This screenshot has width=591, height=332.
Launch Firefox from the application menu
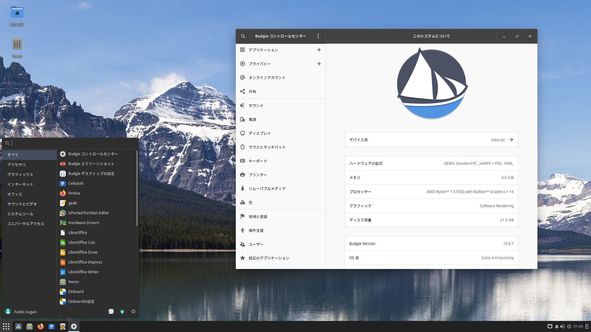coord(74,193)
